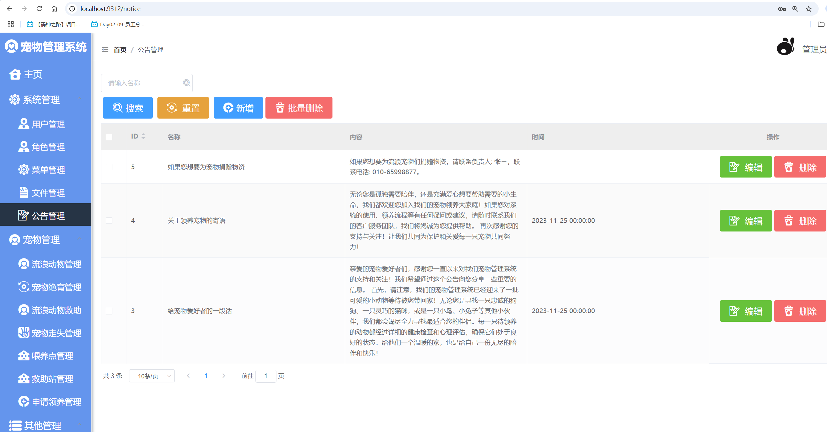
Task: Open 宠物绝育管理 menu item
Action: click(x=46, y=287)
